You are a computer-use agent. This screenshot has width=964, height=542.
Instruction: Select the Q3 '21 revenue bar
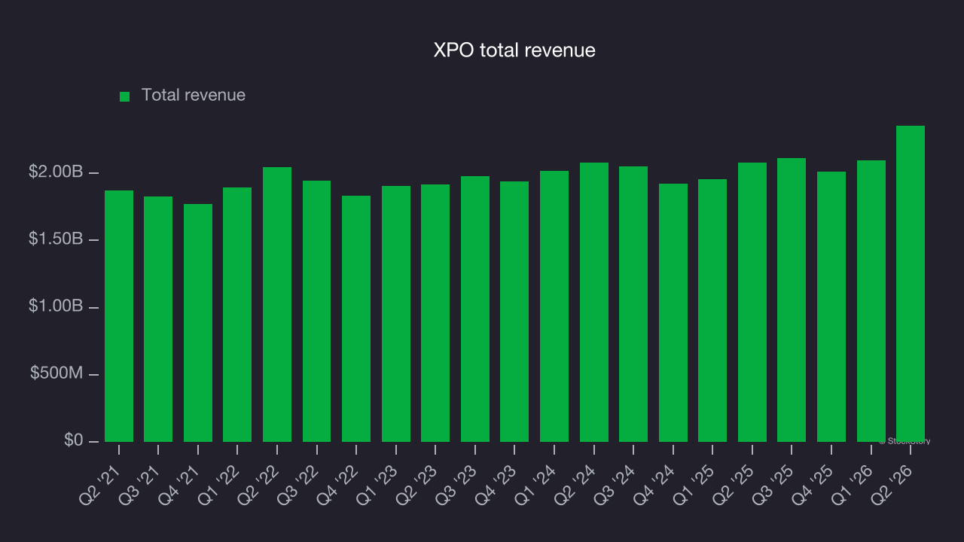pyautogui.click(x=158, y=319)
